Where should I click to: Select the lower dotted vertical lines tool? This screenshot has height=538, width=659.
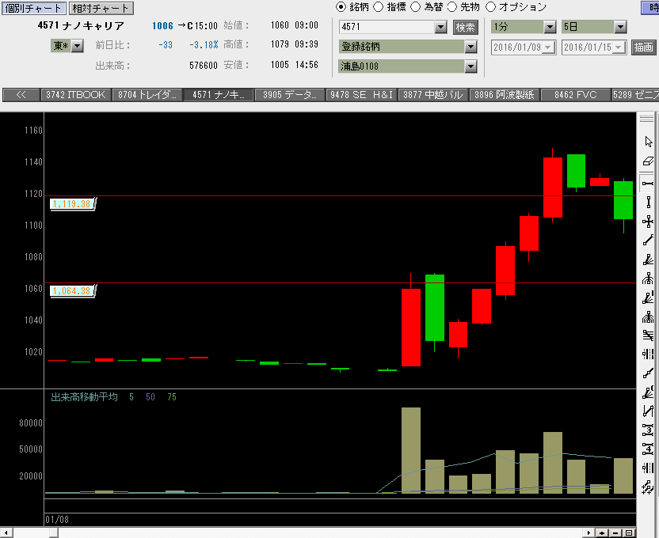pyautogui.click(x=648, y=468)
